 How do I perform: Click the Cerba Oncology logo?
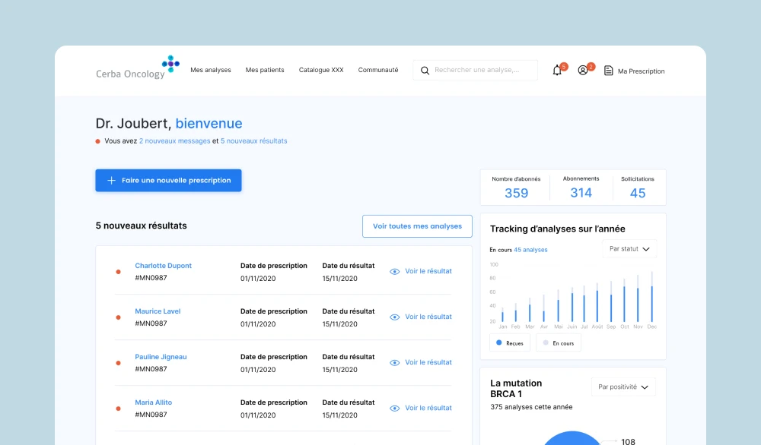(x=138, y=68)
